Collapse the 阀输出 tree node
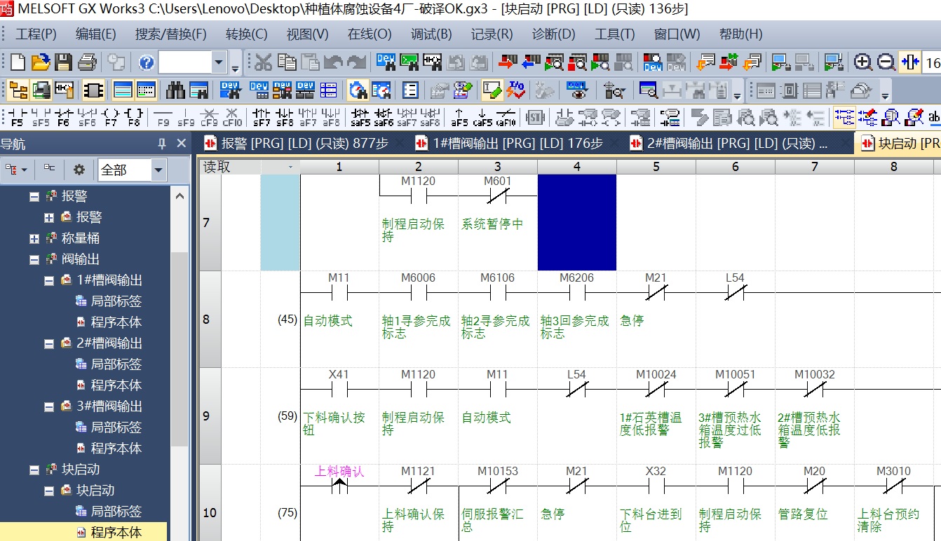 tap(34, 259)
